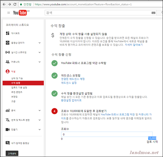Open 대시보드 in the sidebar

(15, 33)
